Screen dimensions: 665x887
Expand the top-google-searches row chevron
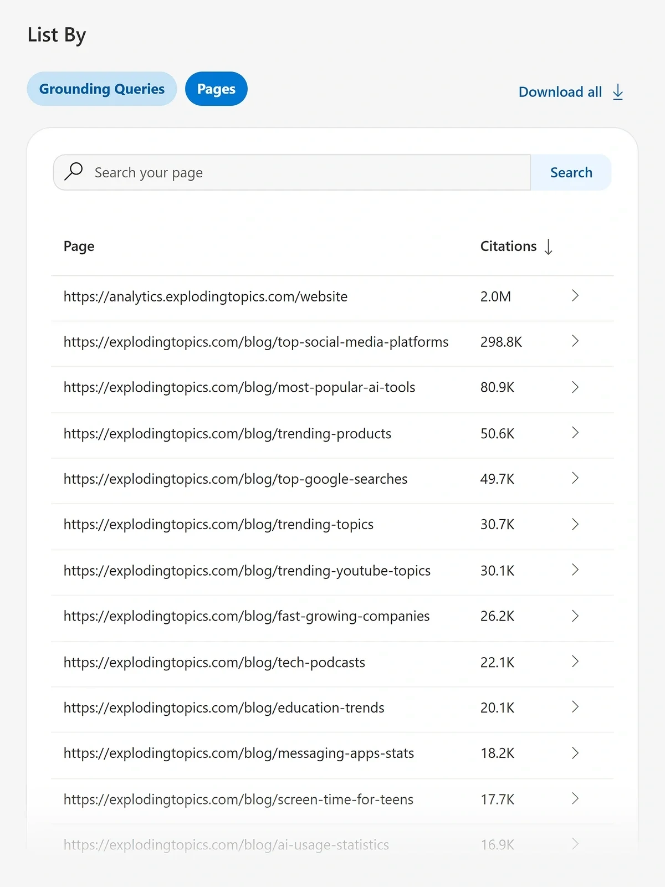[x=575, y=478]
